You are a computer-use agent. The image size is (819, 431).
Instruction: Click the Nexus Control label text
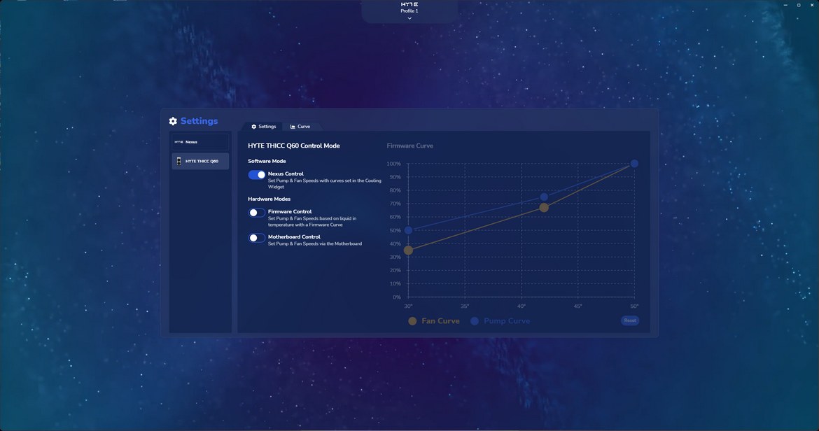[286, 174]
